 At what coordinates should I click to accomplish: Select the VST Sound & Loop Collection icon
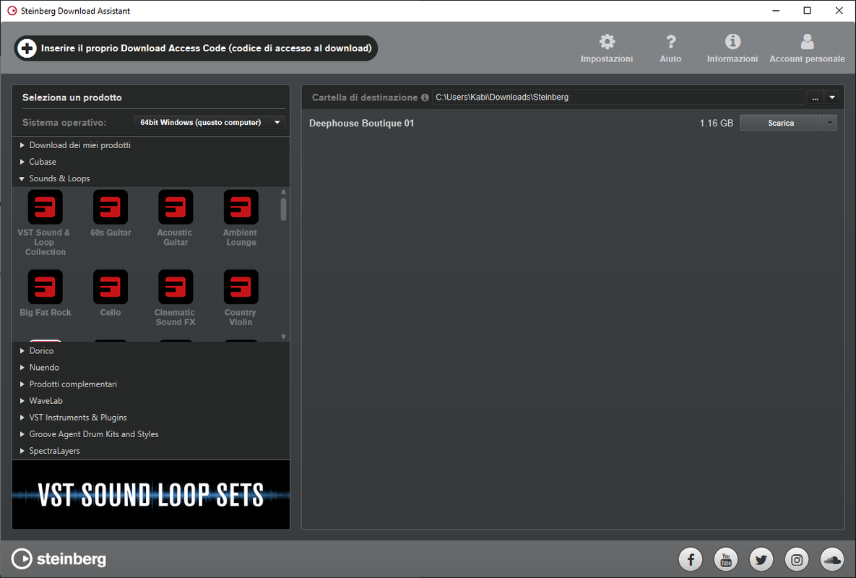(45, 207)
